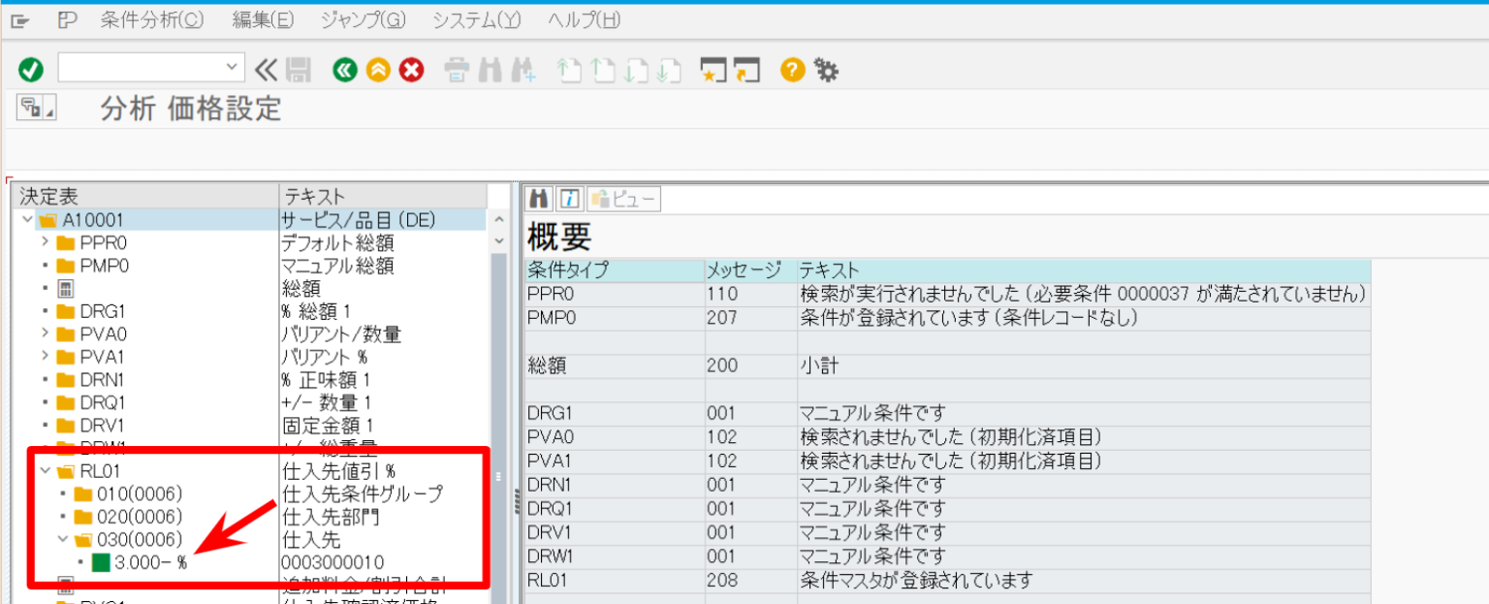Click the First Page icon
Screen dimensions: 1489x604
pos(569,70)
